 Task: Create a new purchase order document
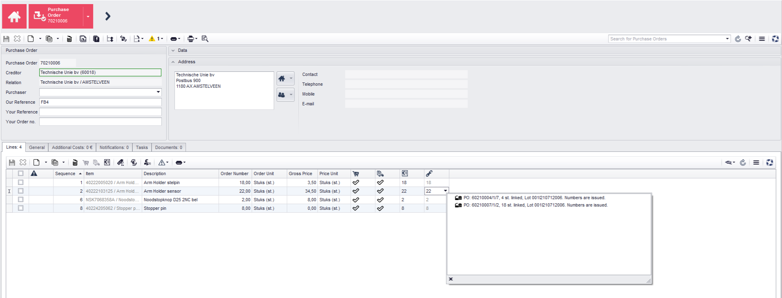31,39
